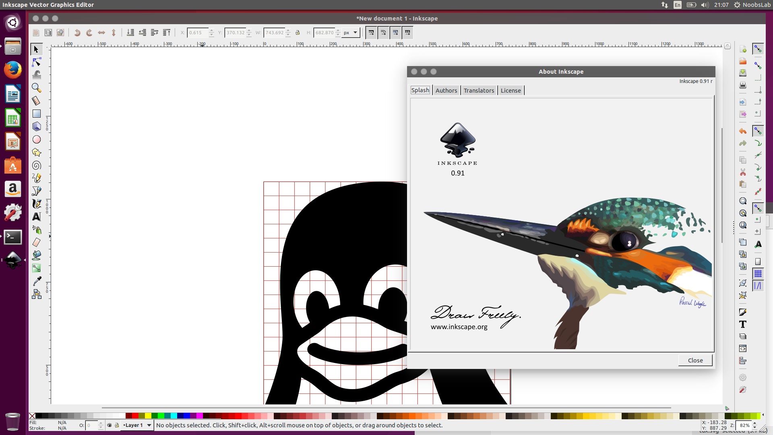Select the Zoom tool

[36, 87]
